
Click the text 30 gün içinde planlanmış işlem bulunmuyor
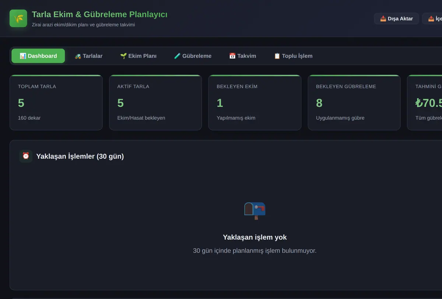[255, 251]
